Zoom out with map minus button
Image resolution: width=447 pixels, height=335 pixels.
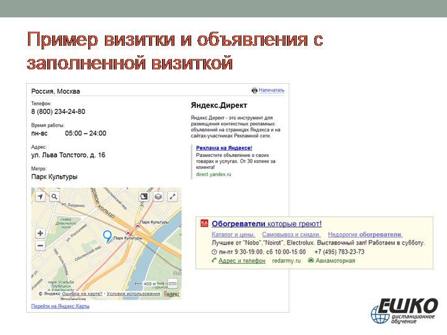40,246
